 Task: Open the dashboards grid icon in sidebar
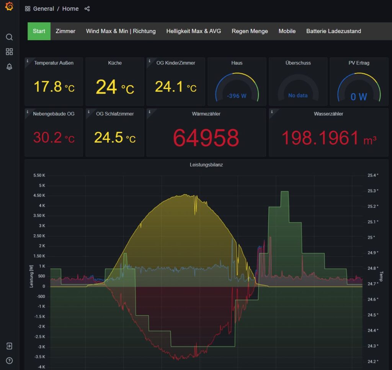(x=9, y=52)
